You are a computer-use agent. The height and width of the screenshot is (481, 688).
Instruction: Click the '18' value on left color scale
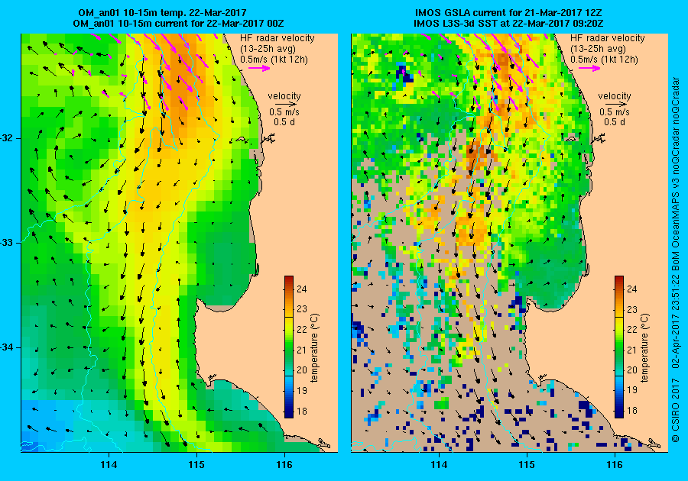302,411
